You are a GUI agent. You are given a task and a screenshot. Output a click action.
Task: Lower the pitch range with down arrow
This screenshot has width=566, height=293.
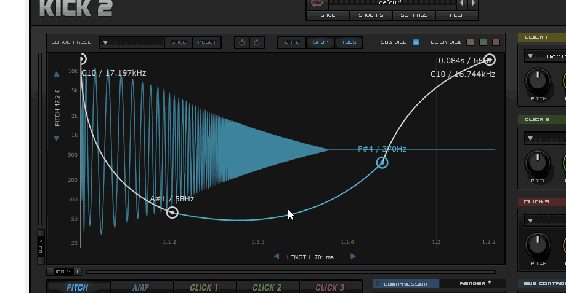(57, 138)
